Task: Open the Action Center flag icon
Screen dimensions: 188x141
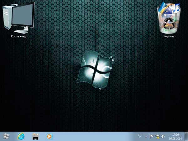Action: click(x=152, y=136)
